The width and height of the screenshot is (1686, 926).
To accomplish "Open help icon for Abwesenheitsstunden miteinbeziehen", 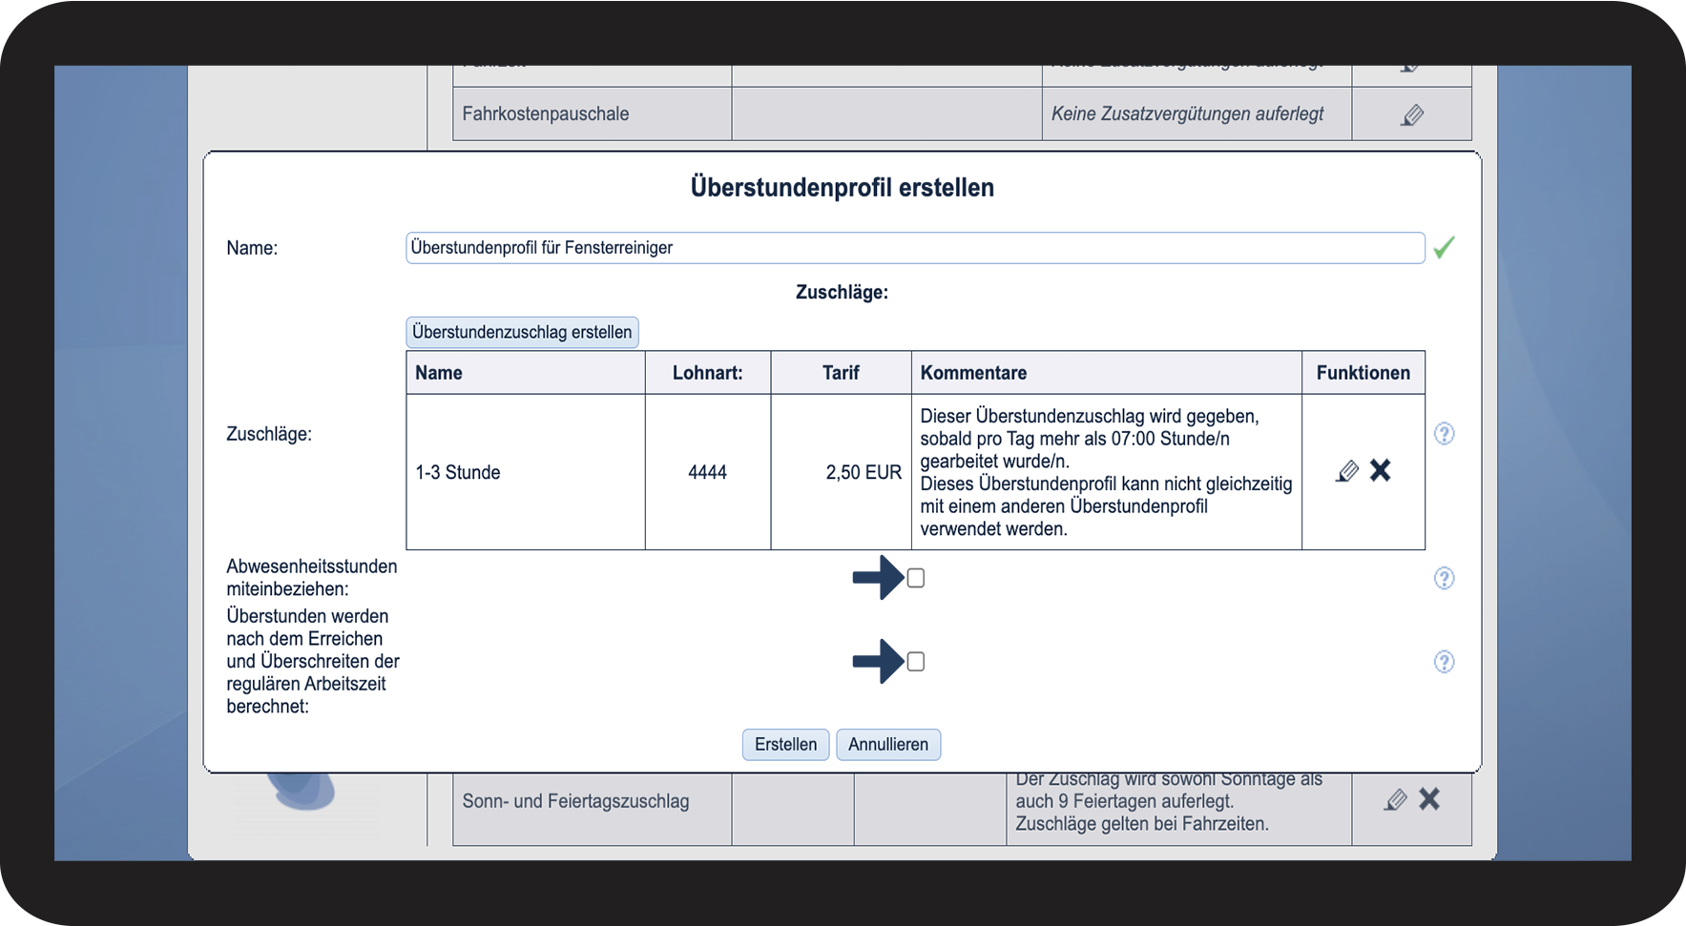I will coord(1445,578).
